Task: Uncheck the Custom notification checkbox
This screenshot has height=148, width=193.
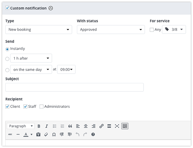Action: pos(7,8)
